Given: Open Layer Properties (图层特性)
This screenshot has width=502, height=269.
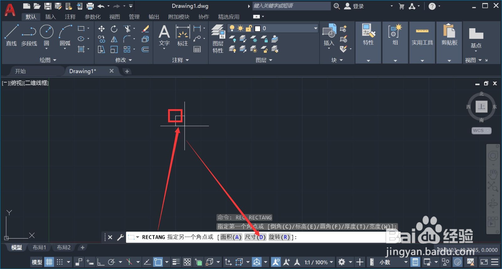Looking at the screenshot, I should [x=218, y=38].
